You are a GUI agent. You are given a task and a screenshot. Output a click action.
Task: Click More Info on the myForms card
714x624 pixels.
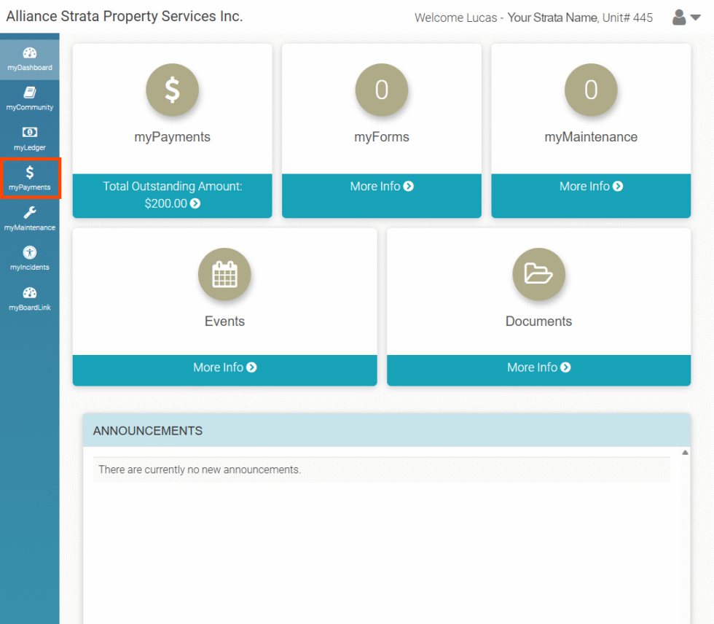[381, 186]
